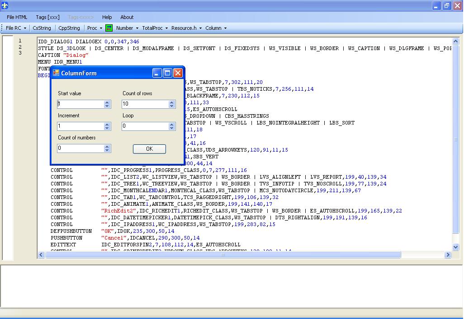The width and height of the screenshot is (464, 319).
Task: Open the TotalProc dropdown
Action: point(155,28)
